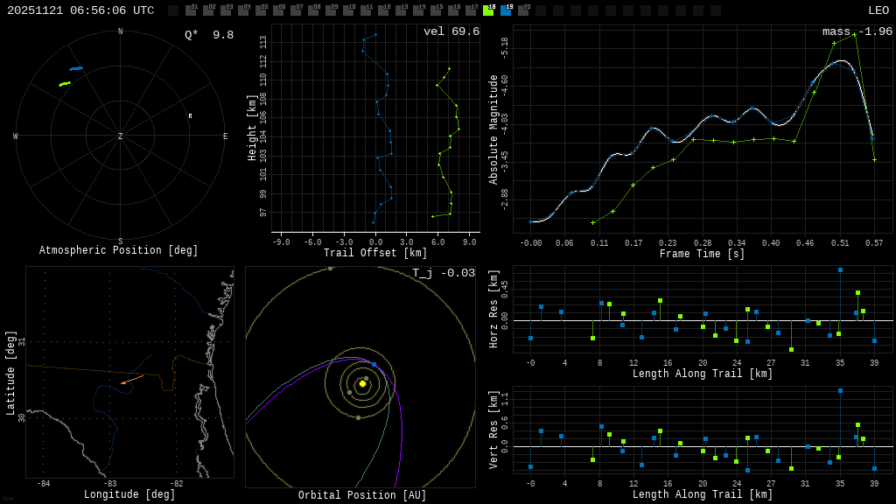Click the S compass label on polar plot

[x=120, y=241]
